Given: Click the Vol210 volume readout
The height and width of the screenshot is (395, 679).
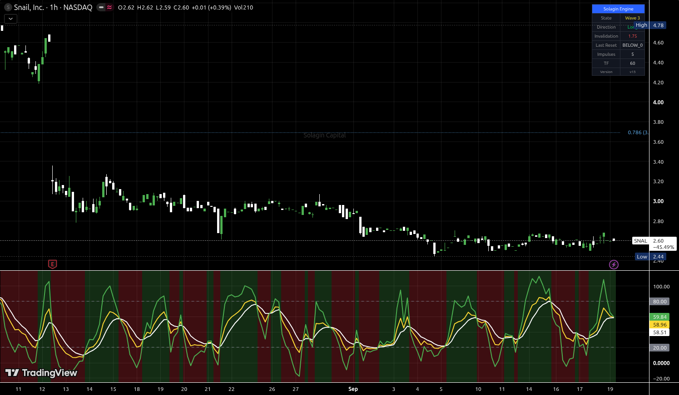Looking at the screenshot, I should [x=243, y=8].
